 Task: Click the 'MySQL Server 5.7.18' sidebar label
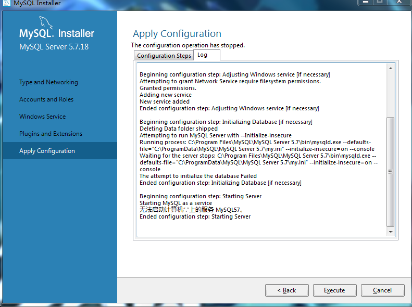(x=54, y=47)
